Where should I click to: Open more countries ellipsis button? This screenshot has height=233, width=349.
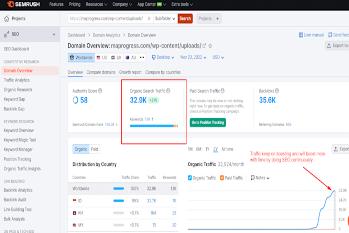(142, 57)
